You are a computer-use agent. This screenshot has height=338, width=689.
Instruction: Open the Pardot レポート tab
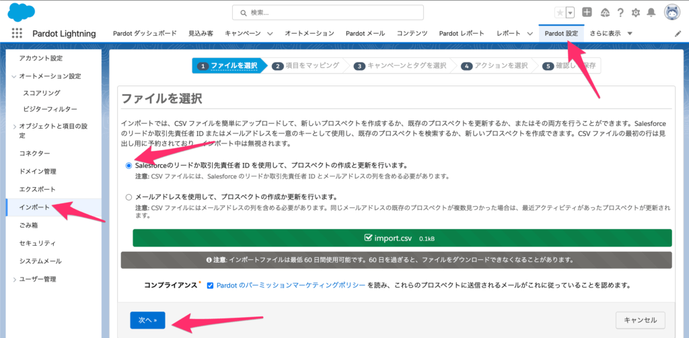[462, 34]
